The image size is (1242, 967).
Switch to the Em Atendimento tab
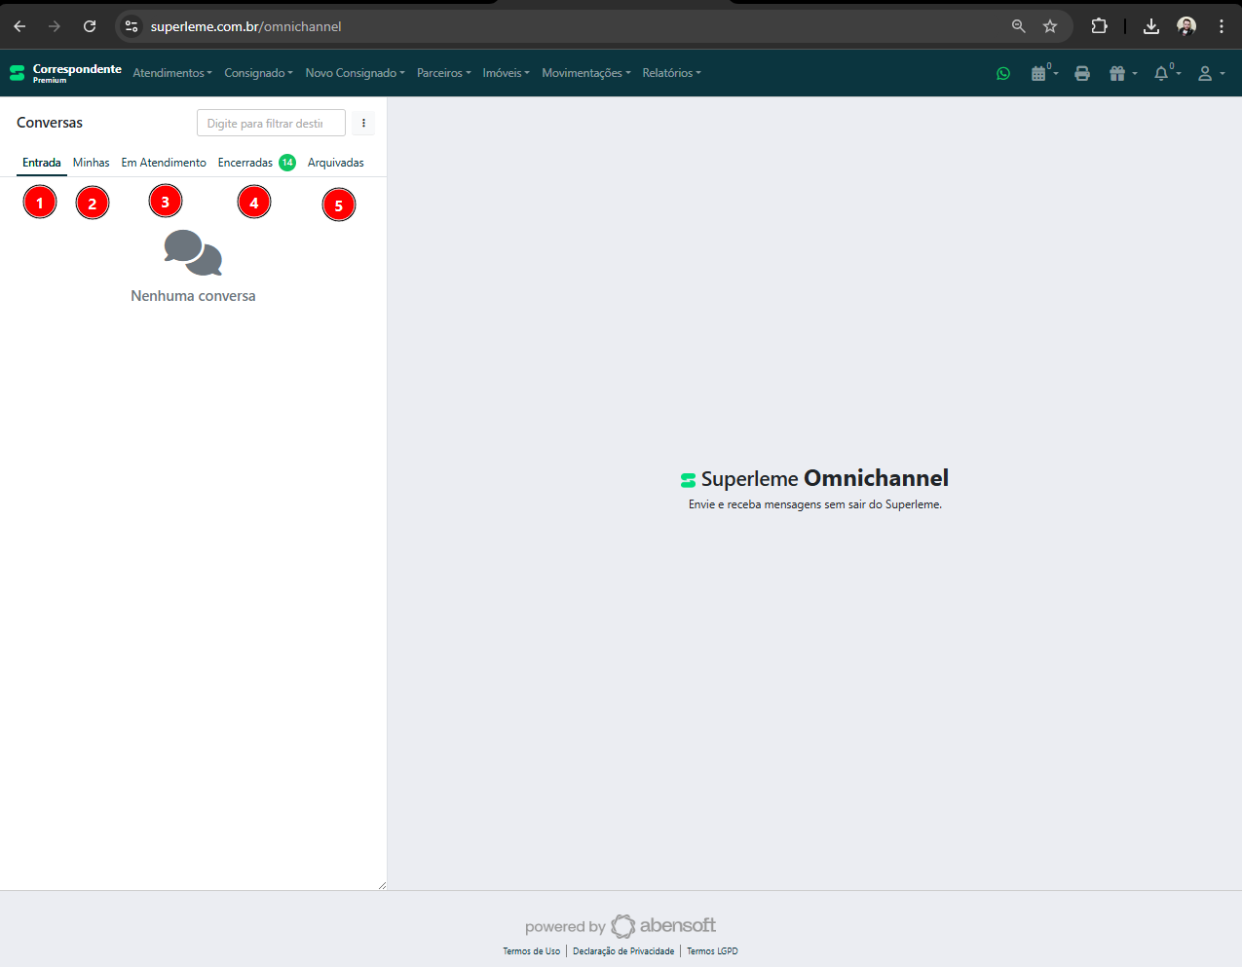tap(164, 162)
